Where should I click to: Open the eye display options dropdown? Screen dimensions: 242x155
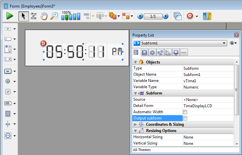tap(233, 43)
